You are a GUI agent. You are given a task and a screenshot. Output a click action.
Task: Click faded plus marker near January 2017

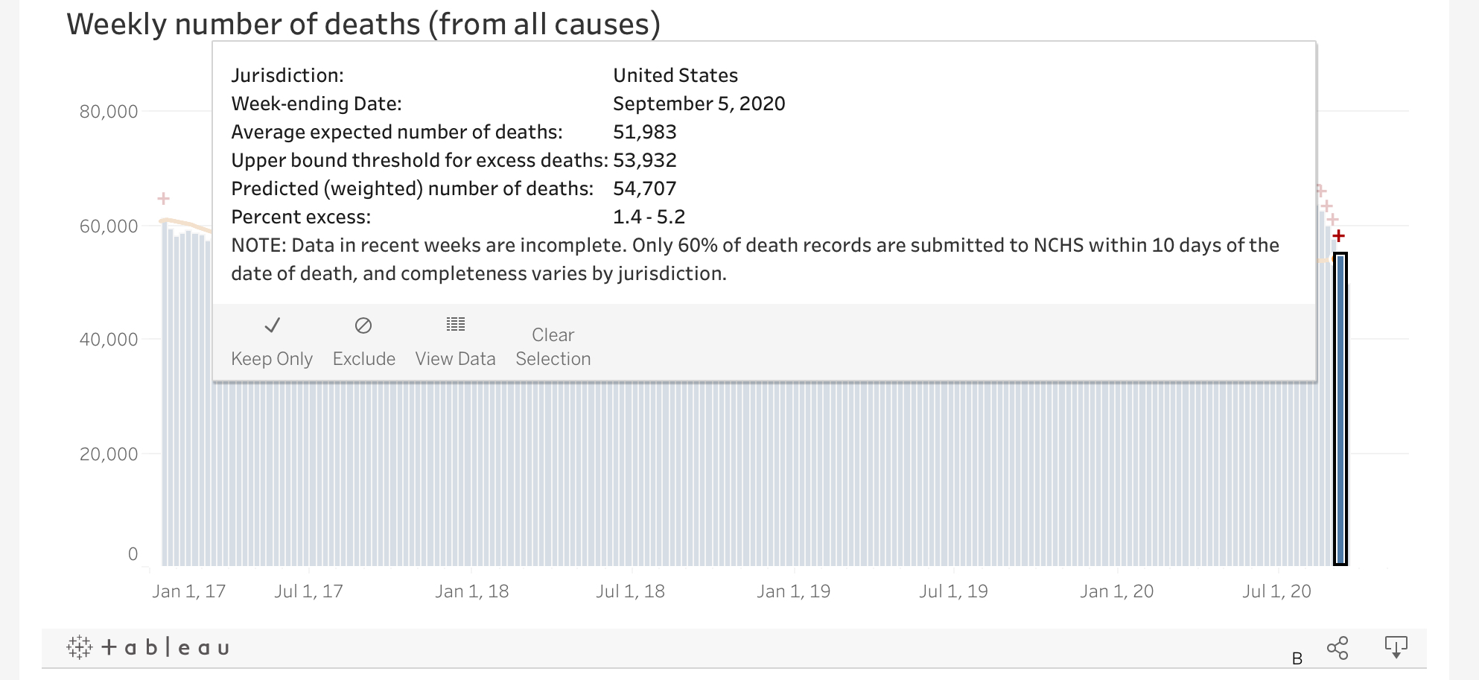click(x=164, y=198)
